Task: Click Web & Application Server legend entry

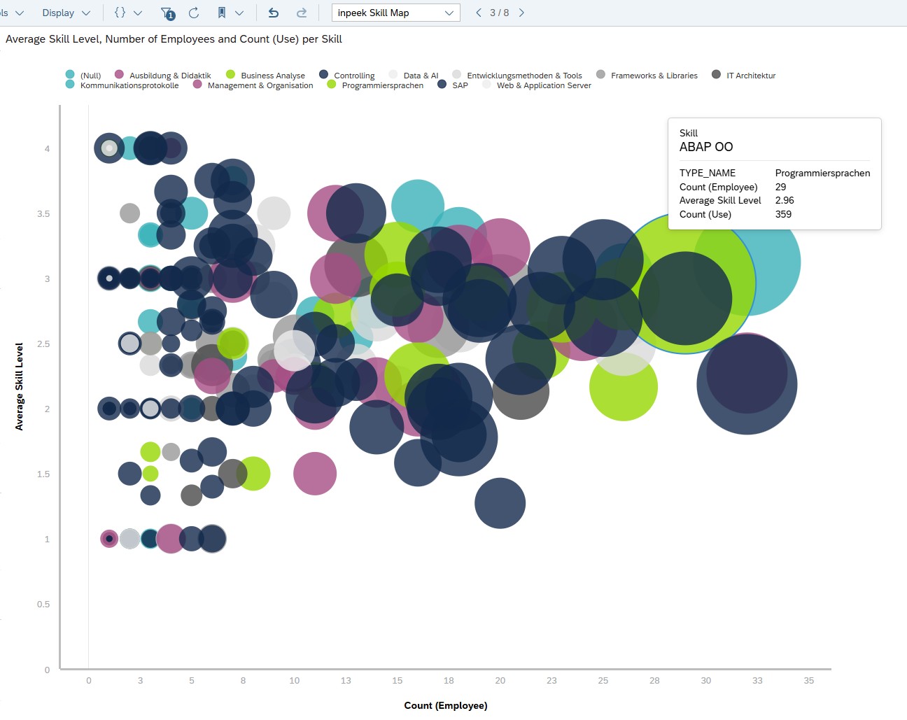Action: 537,85
